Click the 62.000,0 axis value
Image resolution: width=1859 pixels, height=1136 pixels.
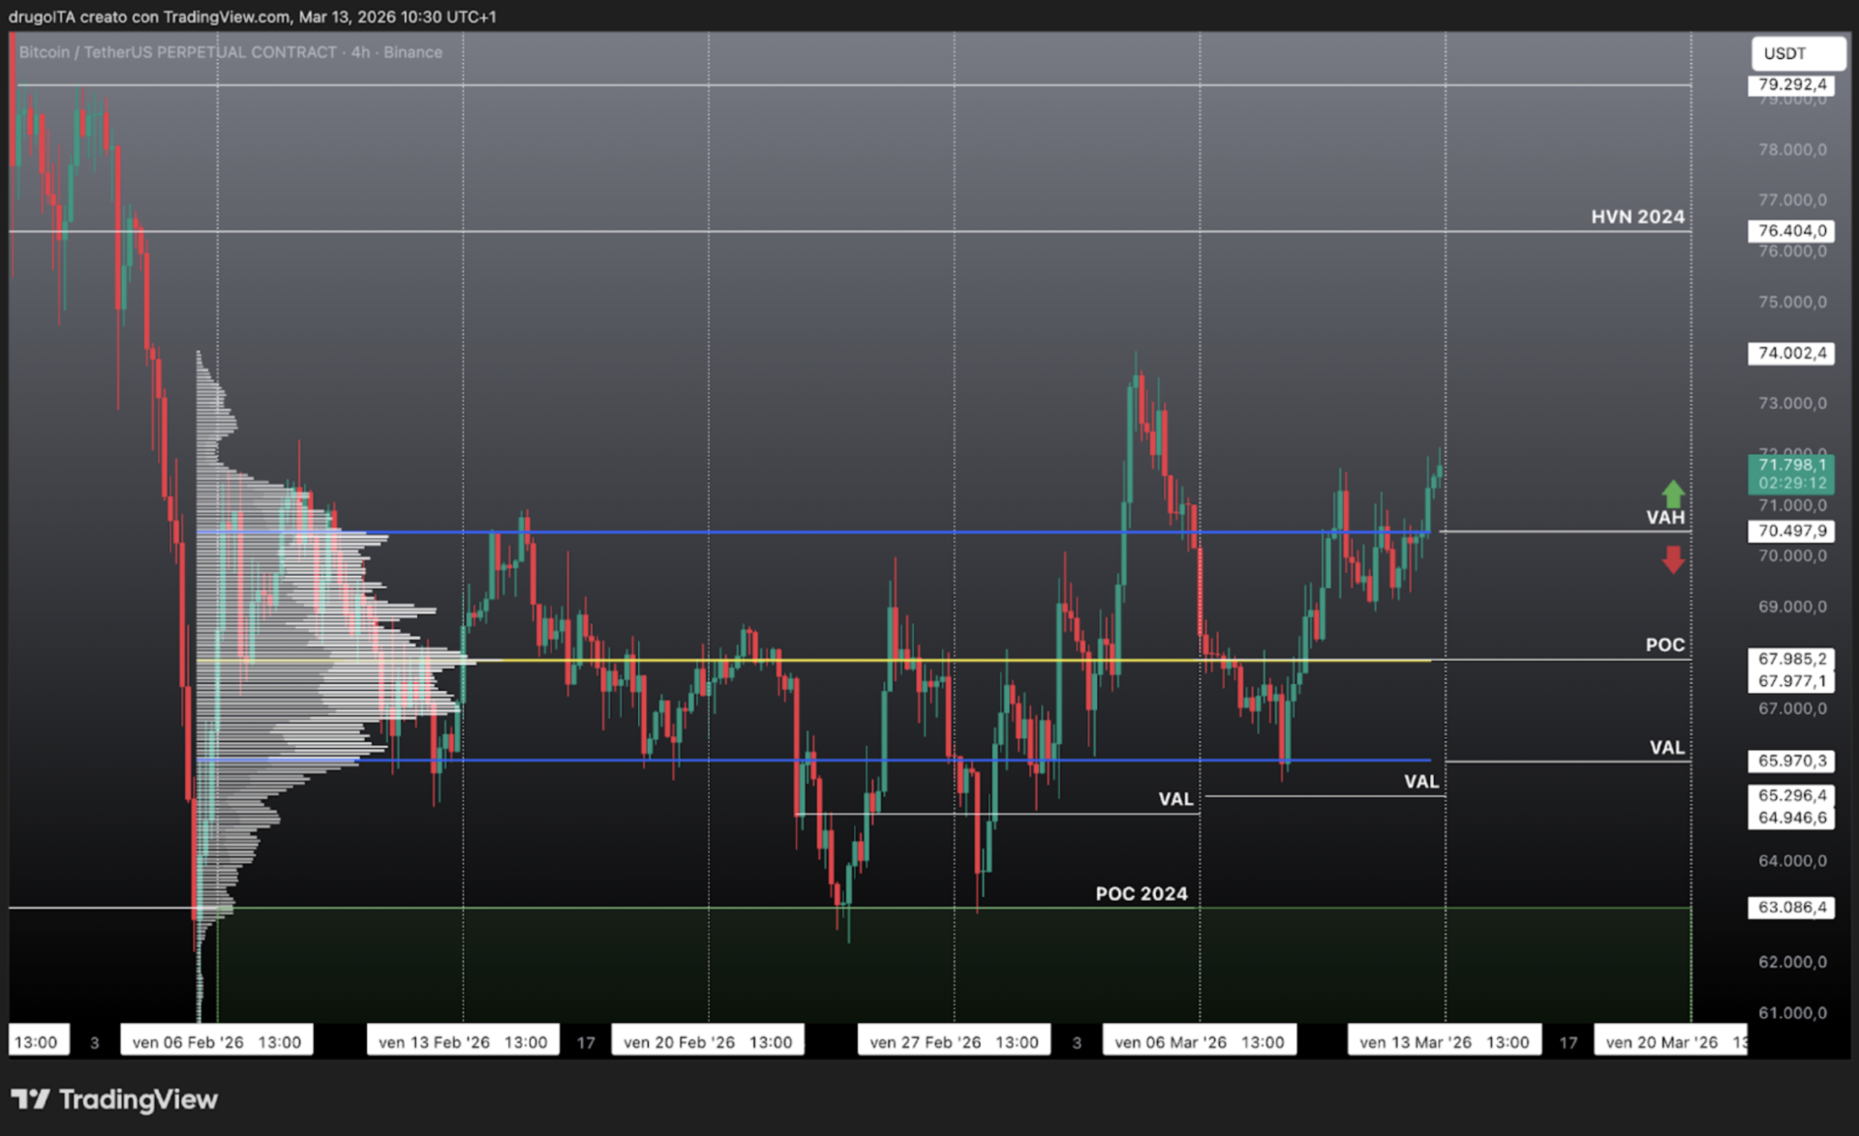(x=1793, y=962)
